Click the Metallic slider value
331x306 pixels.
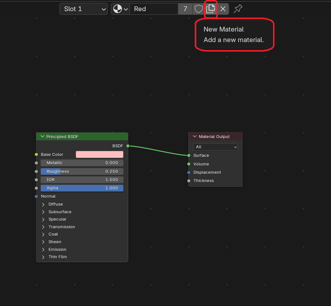point(82,163)
